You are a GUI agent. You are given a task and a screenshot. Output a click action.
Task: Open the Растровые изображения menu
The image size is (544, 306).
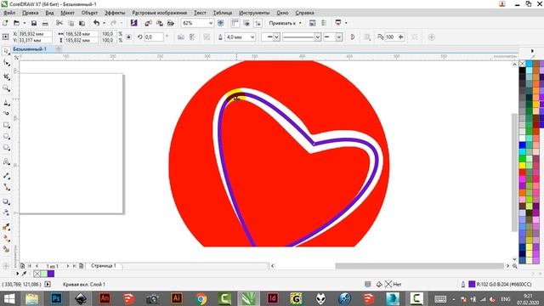click(159, 13)
